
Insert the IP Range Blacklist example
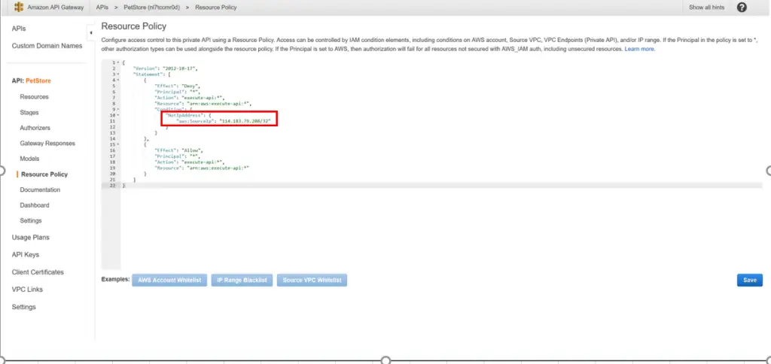242,280
